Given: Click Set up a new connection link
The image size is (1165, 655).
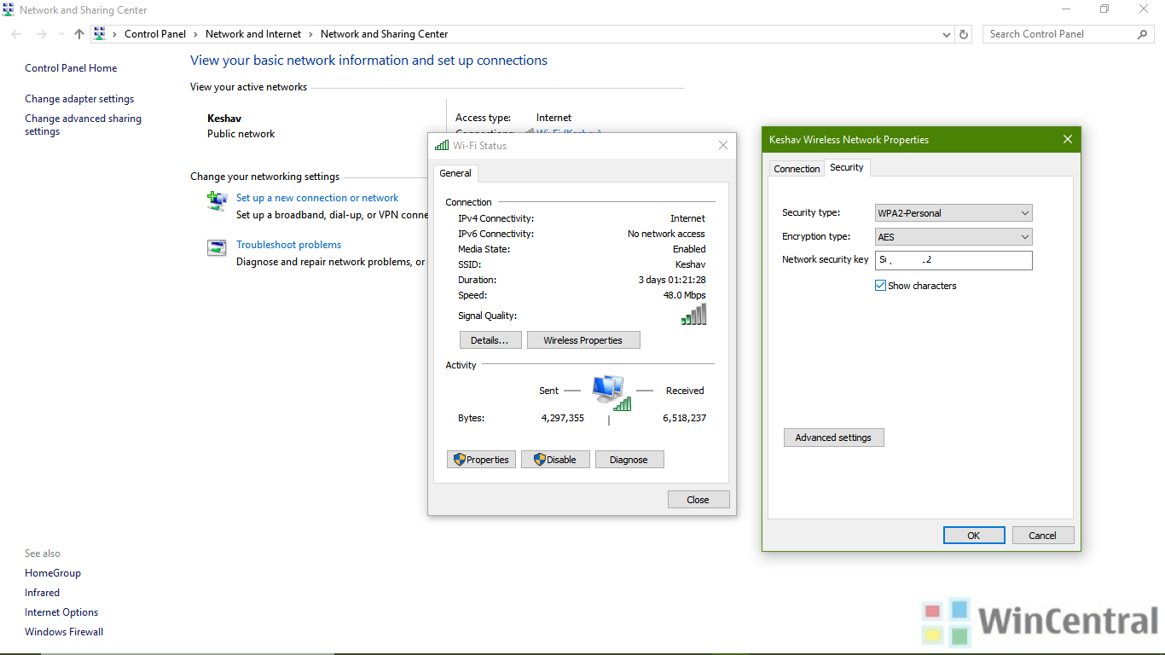Looking at the screenshot, I should click(317, 198).
